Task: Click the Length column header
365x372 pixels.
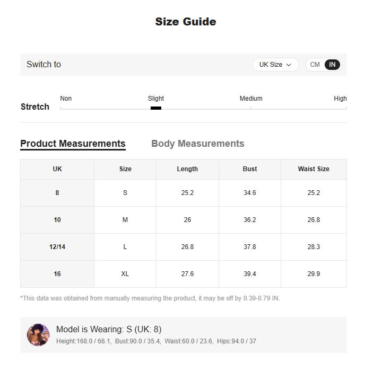Action: tap(187, 169)
